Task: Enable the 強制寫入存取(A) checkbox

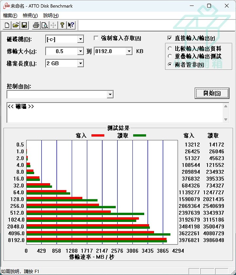Action: tap(96, 38)
